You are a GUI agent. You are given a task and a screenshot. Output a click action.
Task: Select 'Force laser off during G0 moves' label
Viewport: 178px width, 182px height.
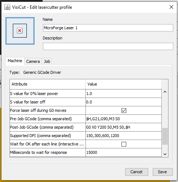[x=38, y=110]
